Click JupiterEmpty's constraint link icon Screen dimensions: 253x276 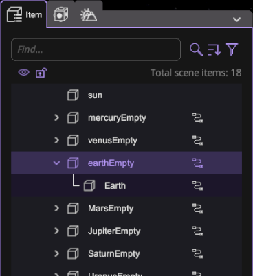tap(197, 231)
